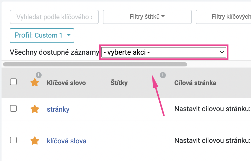
Task: Toggle favorite star for stránky keyword
Action: coord(35,109)
